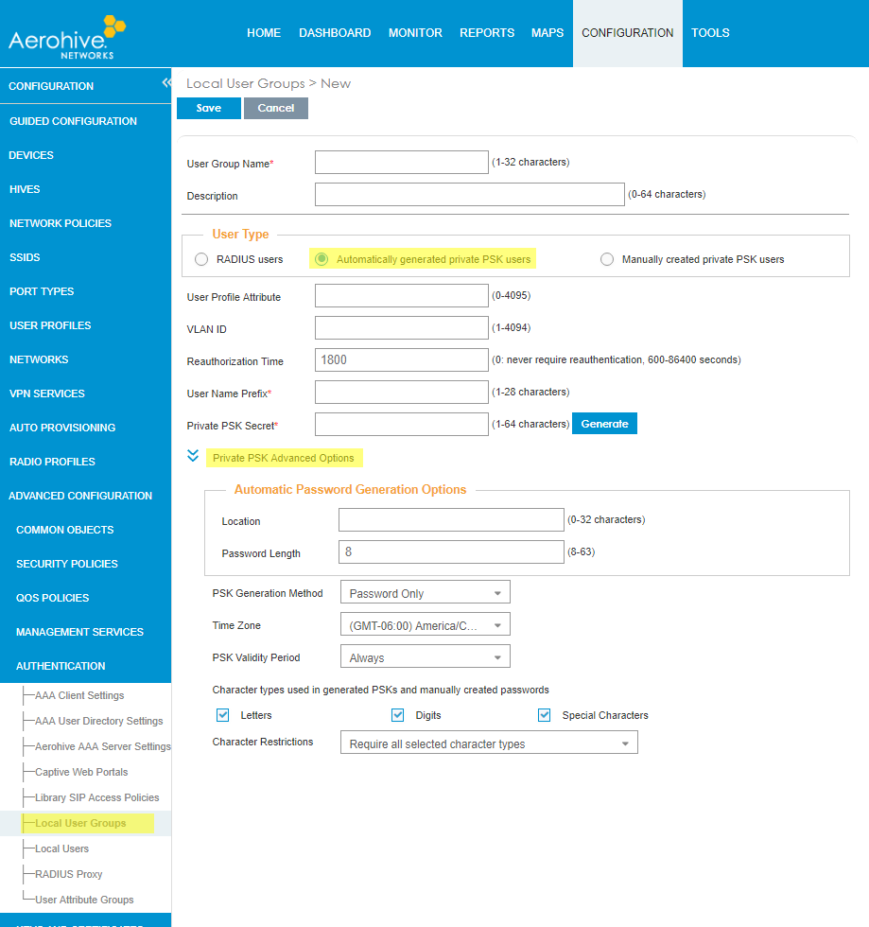The height and width of the screenshot is (927, 869).
Task: Click the Cancel button
Action: (x=276, y=108)
